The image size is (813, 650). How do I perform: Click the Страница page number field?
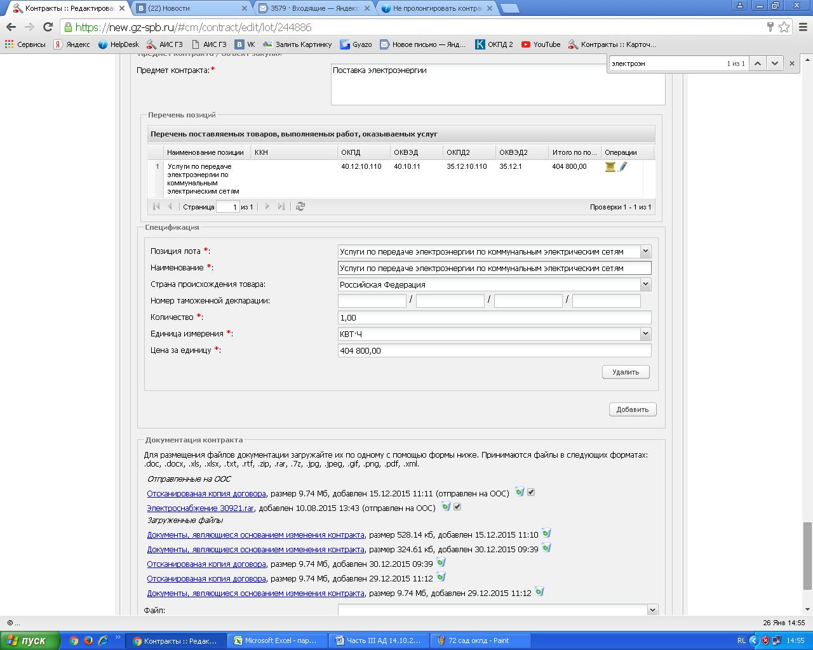pos(227,207)
